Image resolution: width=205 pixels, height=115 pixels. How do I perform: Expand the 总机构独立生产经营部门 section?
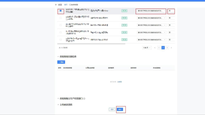pos(58,98)
